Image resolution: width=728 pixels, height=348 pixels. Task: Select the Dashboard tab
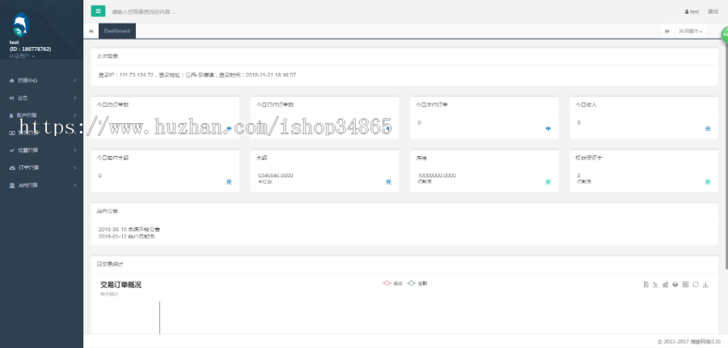coord(117,31)
